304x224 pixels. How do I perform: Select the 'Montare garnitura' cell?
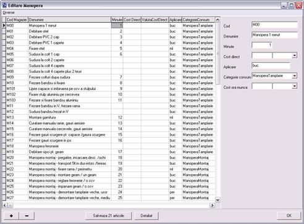coord(69,117)
